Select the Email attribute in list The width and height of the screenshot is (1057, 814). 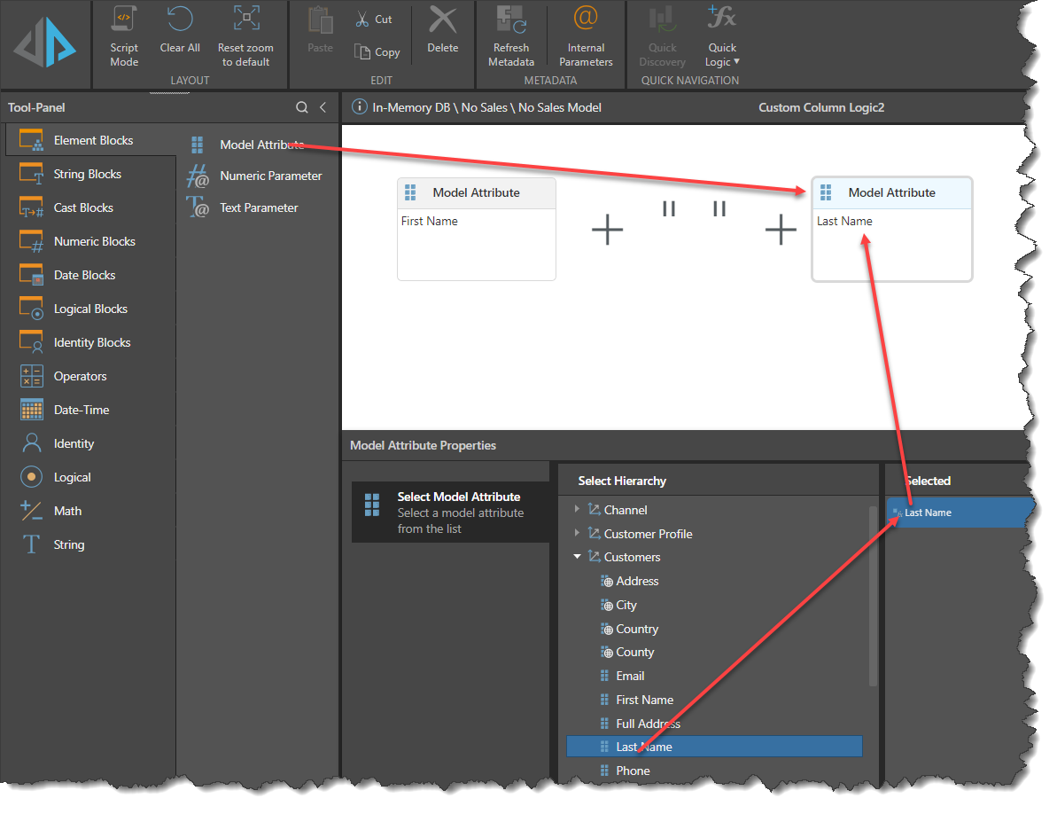point(630,676)
